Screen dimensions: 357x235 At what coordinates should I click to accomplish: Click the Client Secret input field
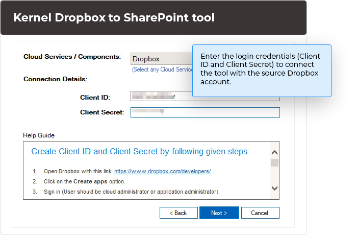(205, 112)
